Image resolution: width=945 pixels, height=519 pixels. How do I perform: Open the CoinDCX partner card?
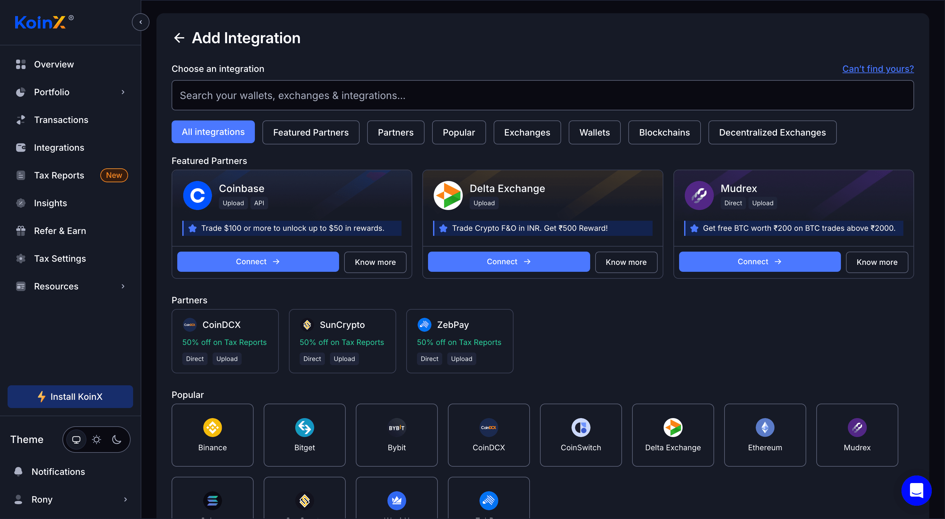coord(225,341)
